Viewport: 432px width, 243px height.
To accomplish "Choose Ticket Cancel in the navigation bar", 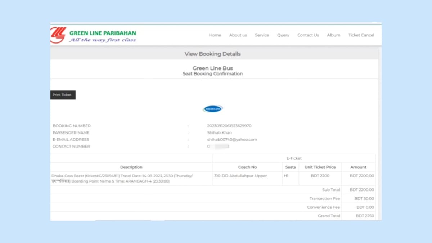I will 361,35.
